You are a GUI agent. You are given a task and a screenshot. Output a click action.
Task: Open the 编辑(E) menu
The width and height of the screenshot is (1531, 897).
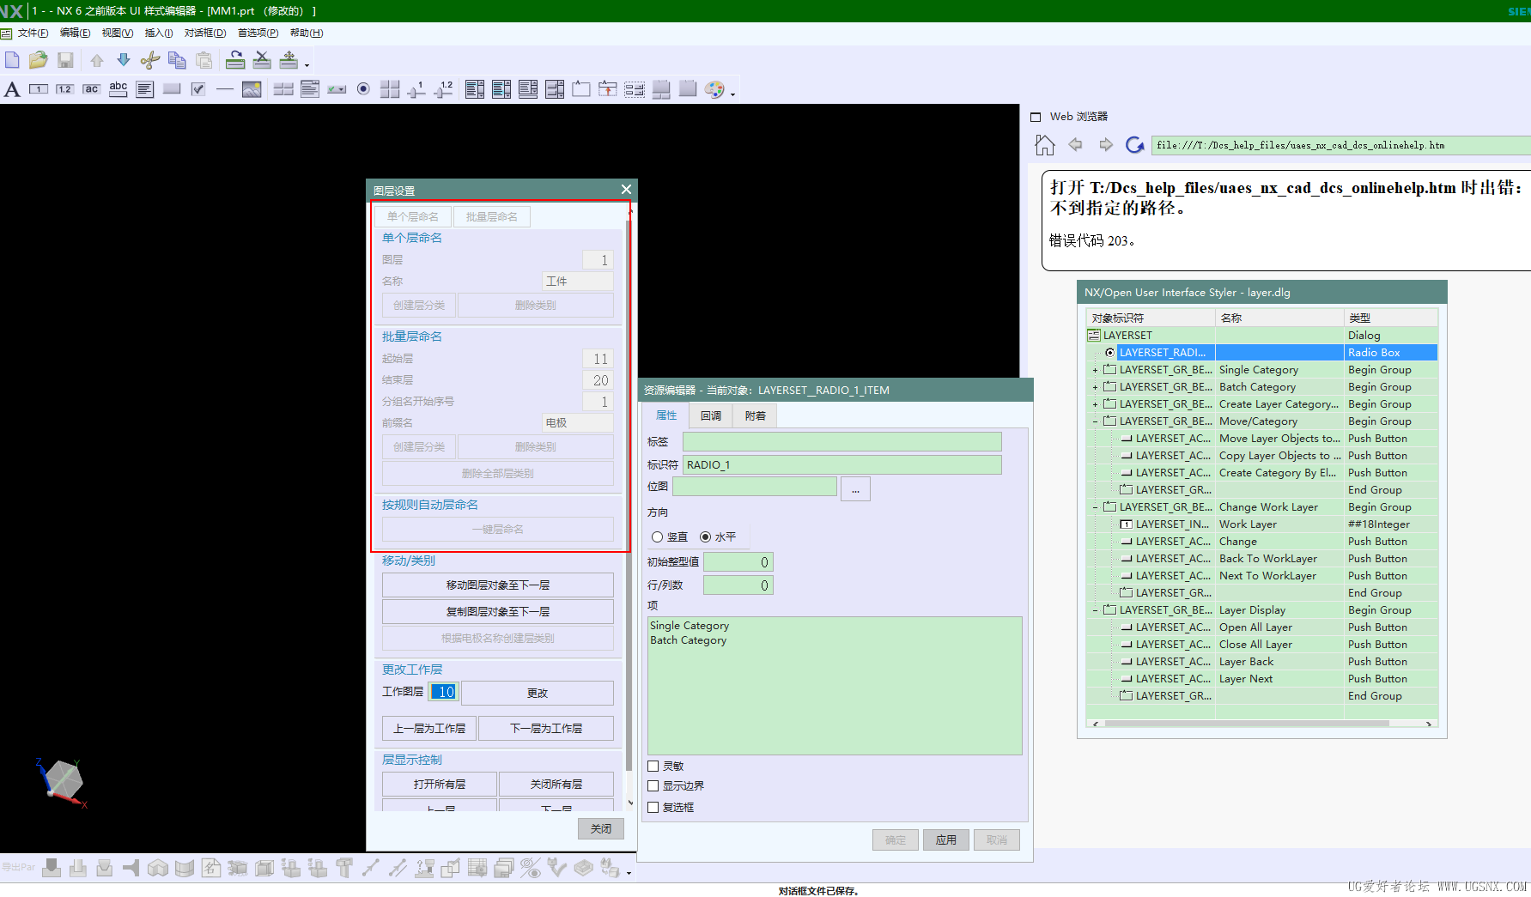75,33
